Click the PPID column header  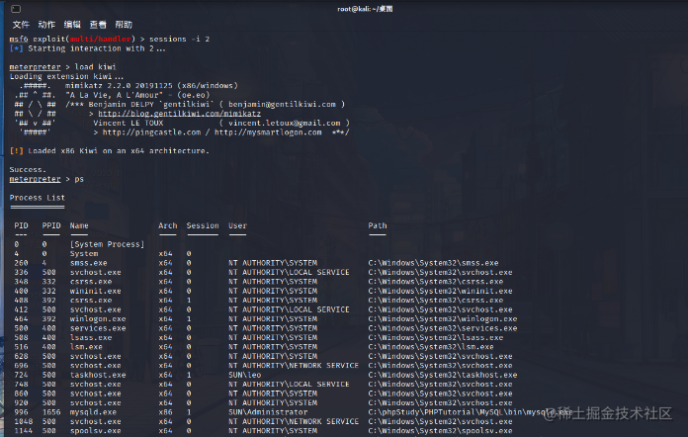(x=51, y=225)
